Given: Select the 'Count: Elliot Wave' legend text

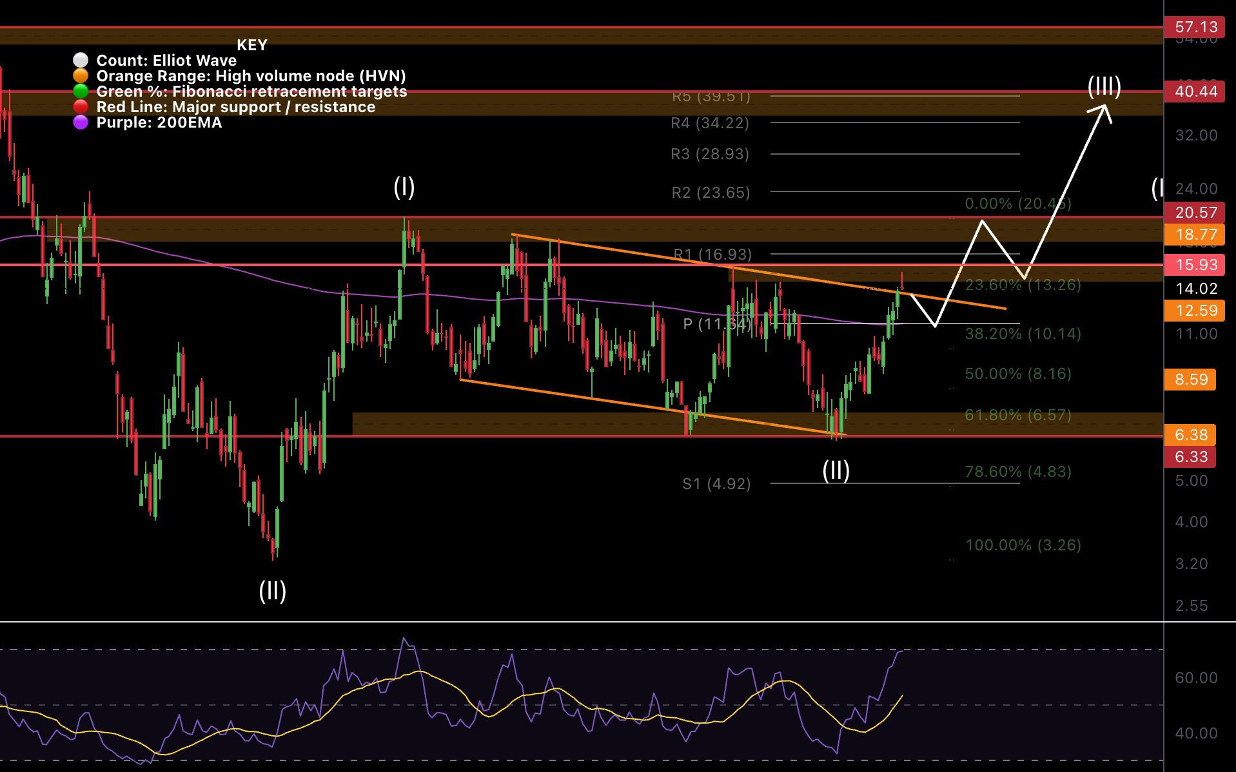Looking at the screenshot, I should tap(166, 61).
